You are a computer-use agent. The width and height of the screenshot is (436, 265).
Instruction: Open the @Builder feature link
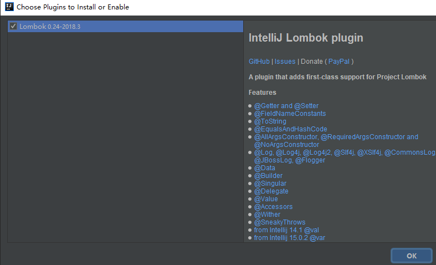[x=268, y=176]
